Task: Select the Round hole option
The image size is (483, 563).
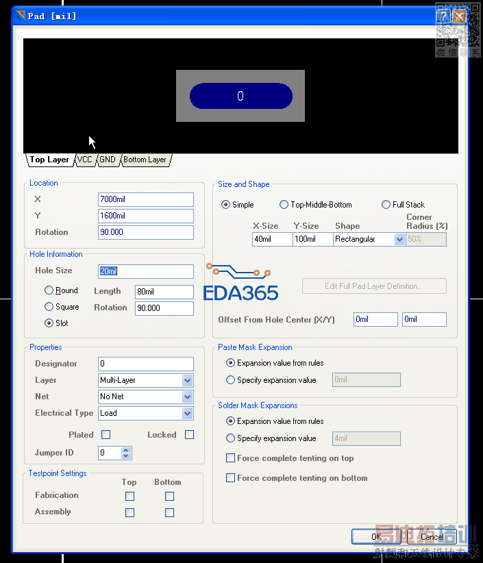Action: 49,290
